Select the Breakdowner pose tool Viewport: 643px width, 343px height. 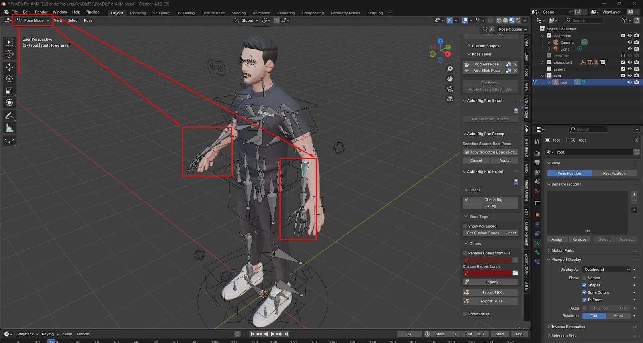[x=9, y=141]
